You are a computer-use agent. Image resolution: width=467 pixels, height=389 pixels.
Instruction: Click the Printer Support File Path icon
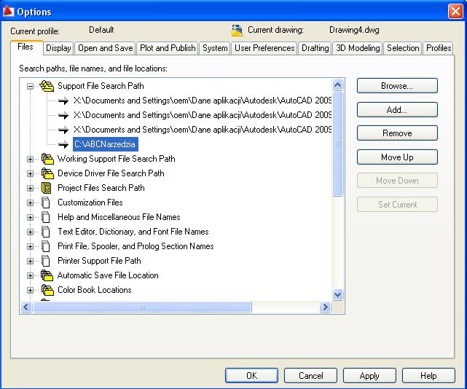[47, 261]
